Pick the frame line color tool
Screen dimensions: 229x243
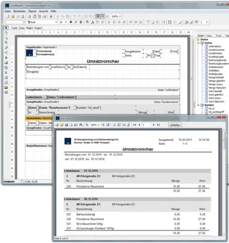click(192, 22)
